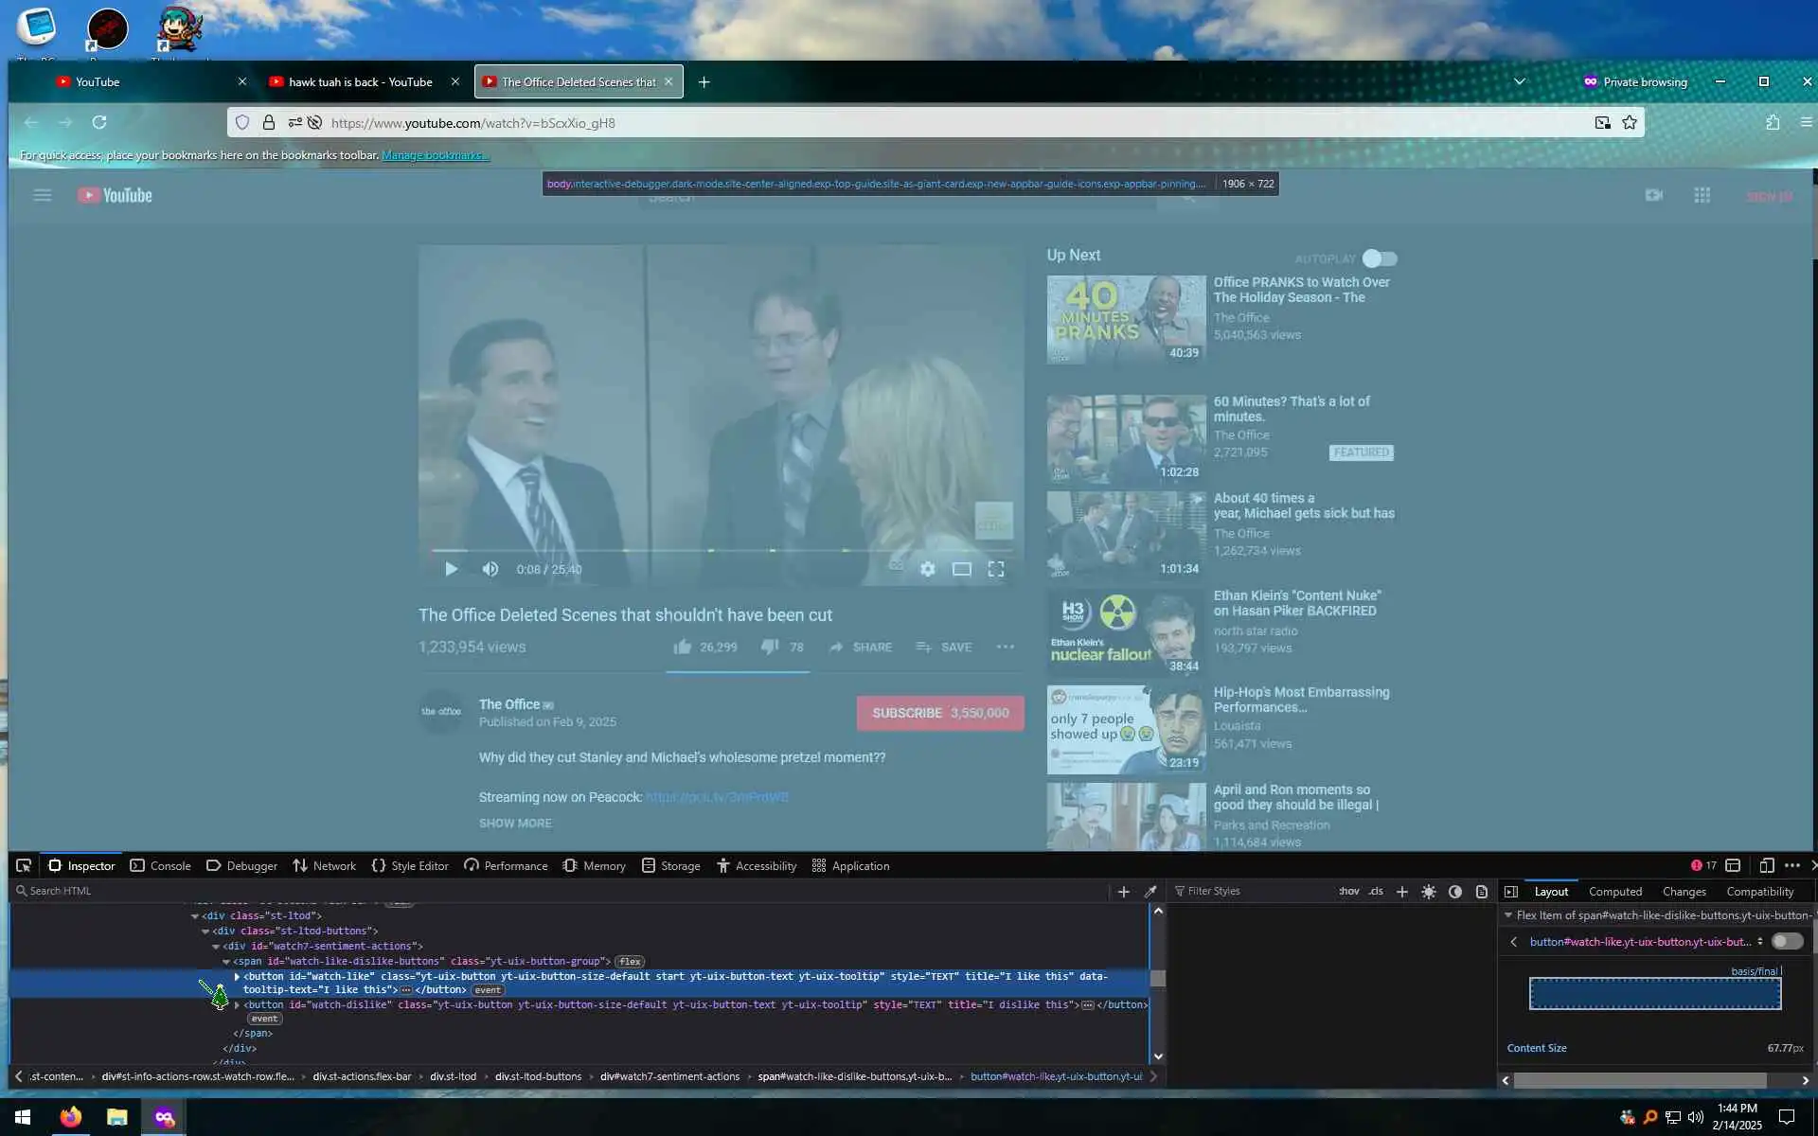Activate the DevTools element picker icon
This screenshot has height=1136, width=1818.
(24, 865)
